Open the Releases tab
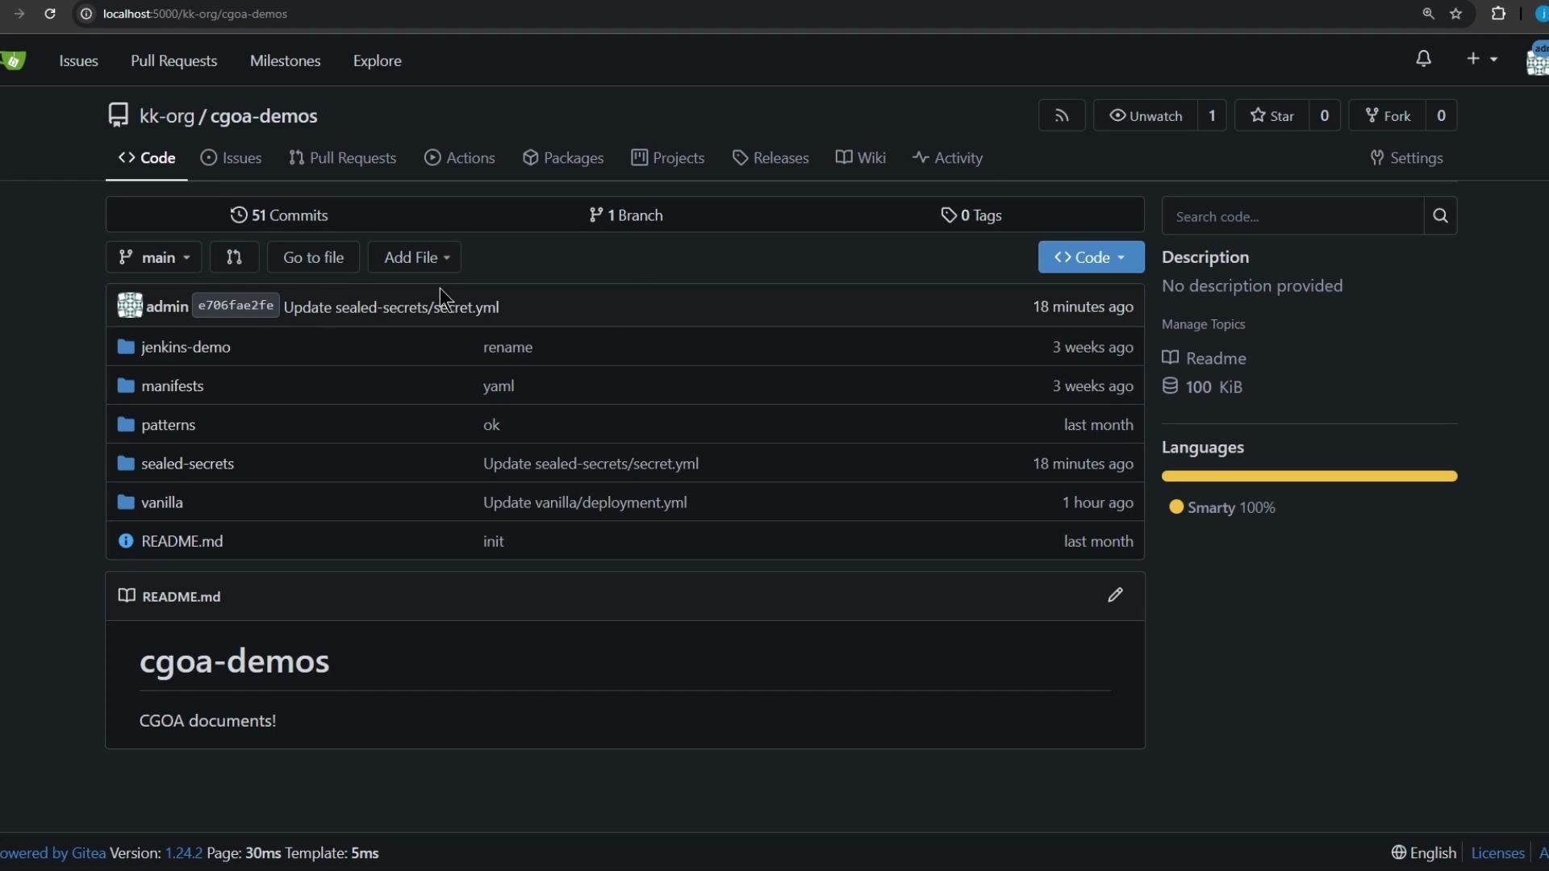 pos(770,158)
